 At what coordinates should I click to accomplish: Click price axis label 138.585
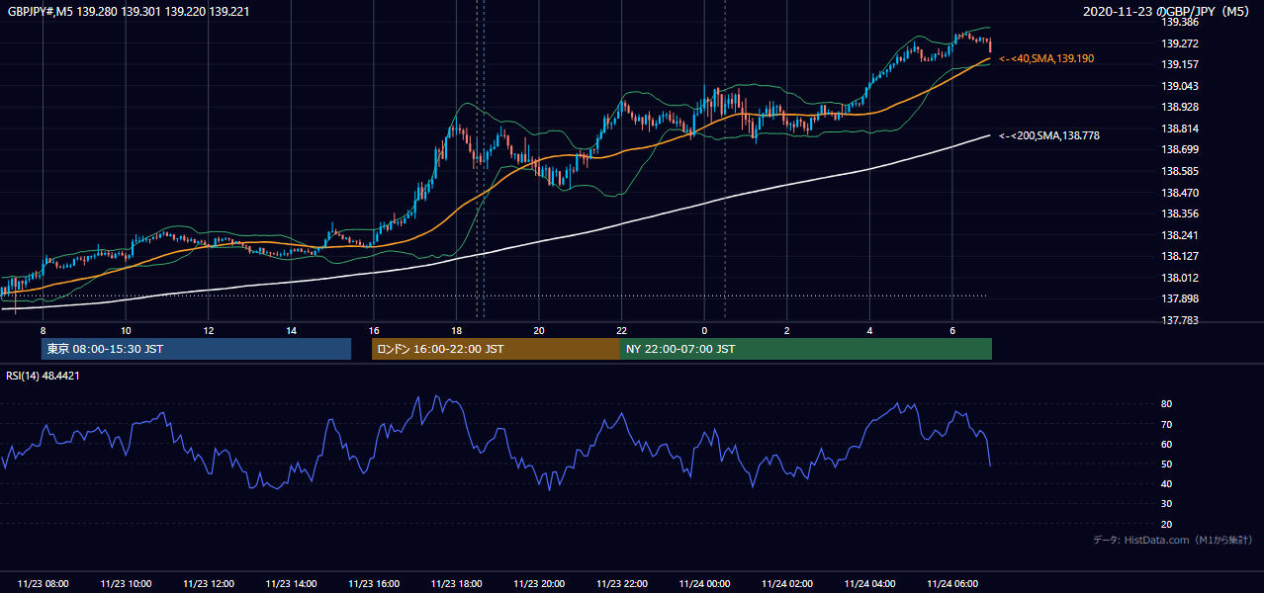[x=1180, y=171]
